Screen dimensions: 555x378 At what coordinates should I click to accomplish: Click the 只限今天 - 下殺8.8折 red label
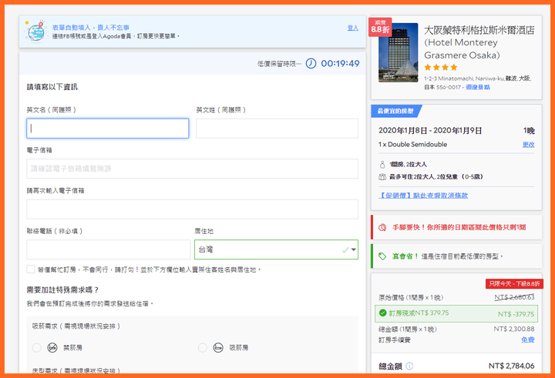pyautogui.click(x=514, y=283)
